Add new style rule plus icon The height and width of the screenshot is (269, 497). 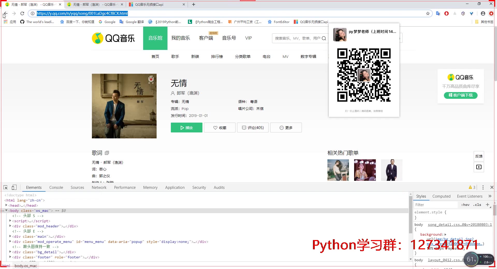[488, 205]
